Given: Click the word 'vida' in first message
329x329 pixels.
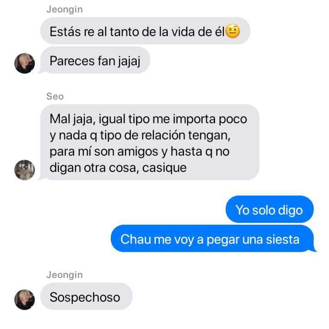Looking at the screenshot, I should coord(183,32).
